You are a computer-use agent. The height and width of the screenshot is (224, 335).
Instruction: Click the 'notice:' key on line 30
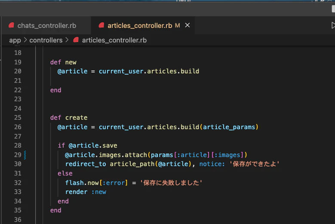[x=212, y=164]
